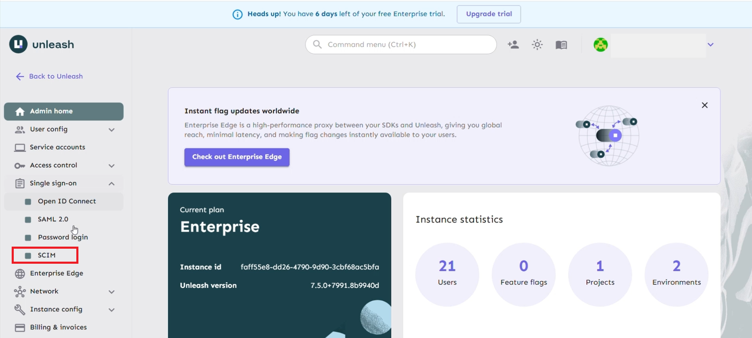752x338 pixels.
Task: Click the green user avatar
Action: pos(601,45)
